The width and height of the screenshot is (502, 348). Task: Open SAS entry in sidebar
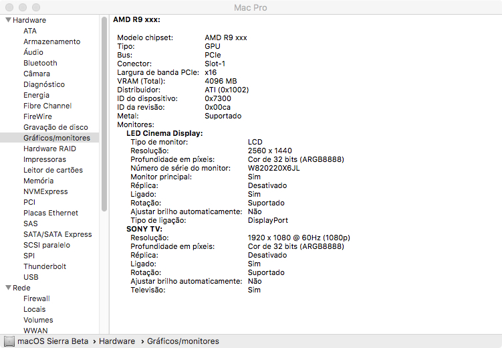click(31, 224)
